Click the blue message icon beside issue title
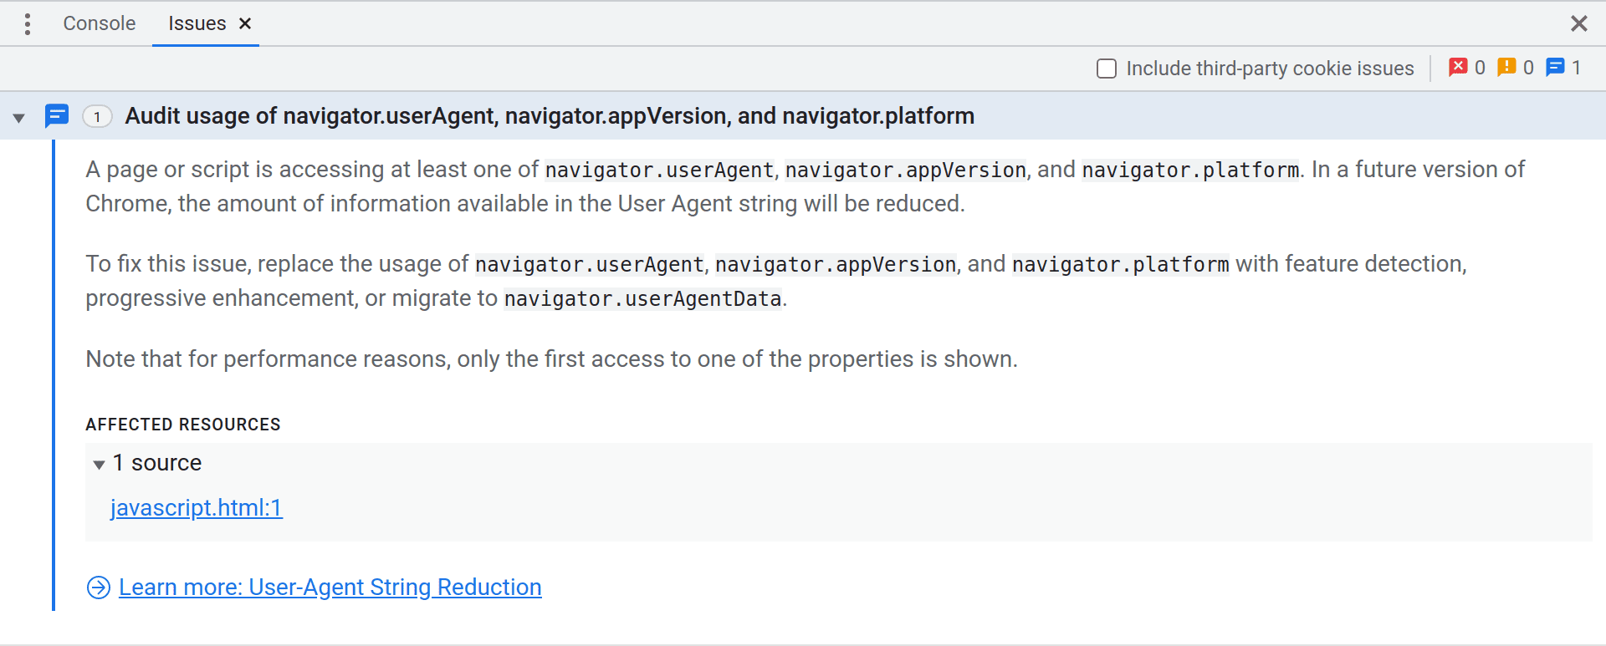Image resolution: width=1606 pixels, height=646 pixels. click(57, 116)
